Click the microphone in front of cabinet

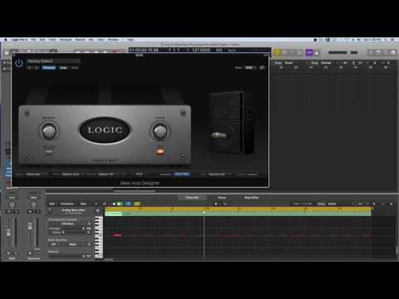[x=219, y=135]
